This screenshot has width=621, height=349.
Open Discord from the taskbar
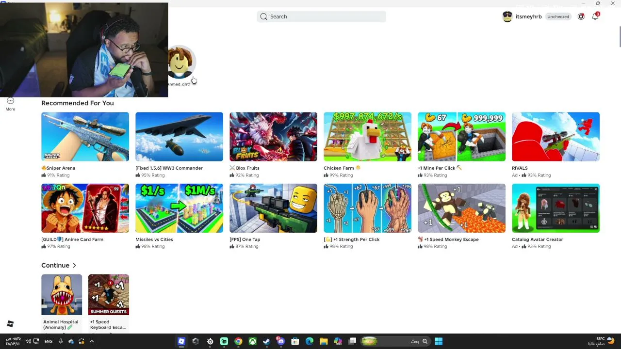click(280, 341)
